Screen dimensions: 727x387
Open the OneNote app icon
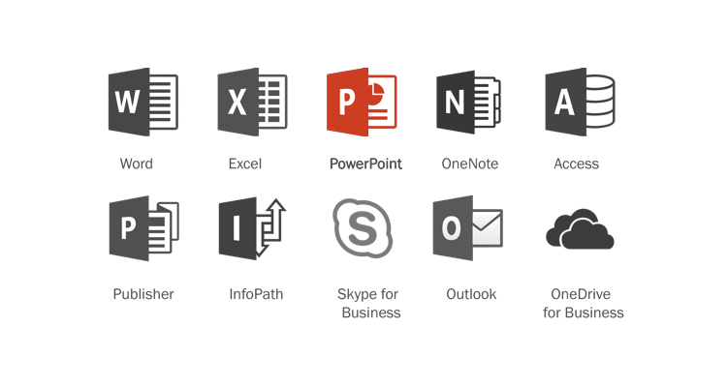(470, 102)
